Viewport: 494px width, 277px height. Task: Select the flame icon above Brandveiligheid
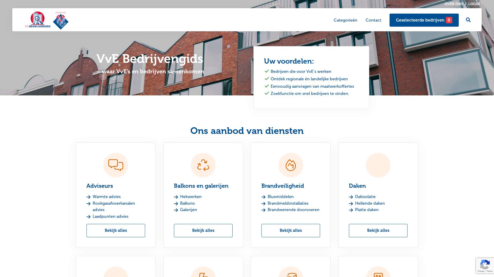click(x=290, y=165)
